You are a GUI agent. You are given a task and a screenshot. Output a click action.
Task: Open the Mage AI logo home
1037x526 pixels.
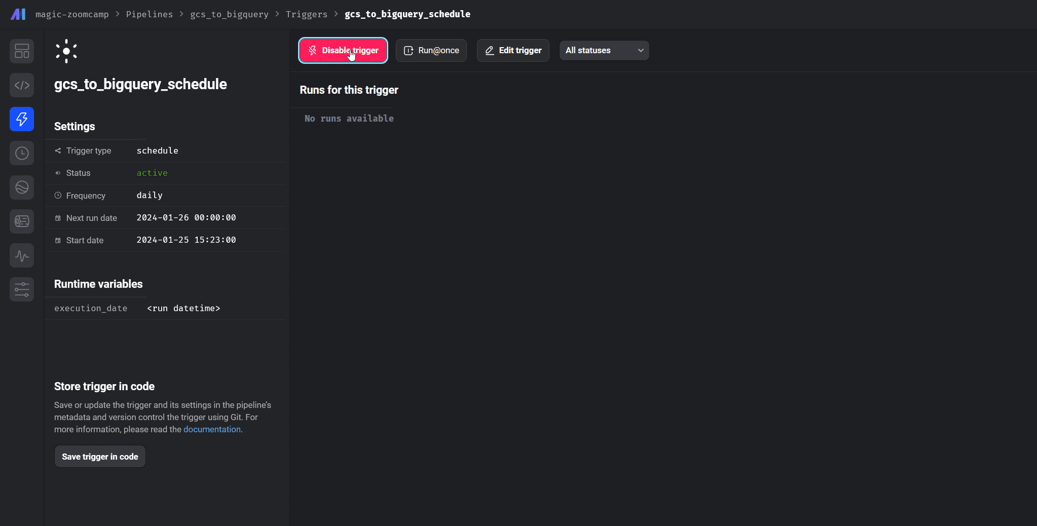pos(18,14)
